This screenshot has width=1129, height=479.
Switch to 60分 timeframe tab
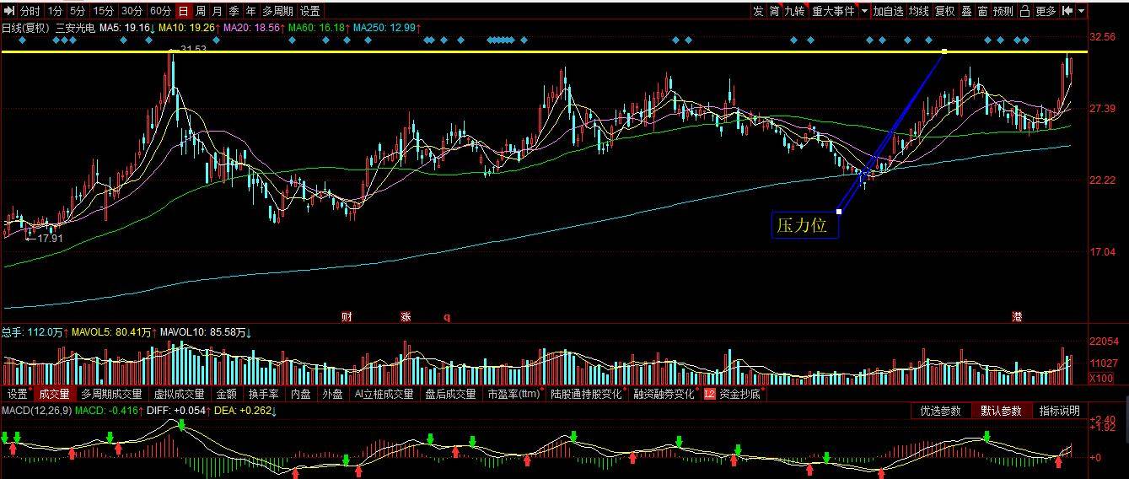160,11
